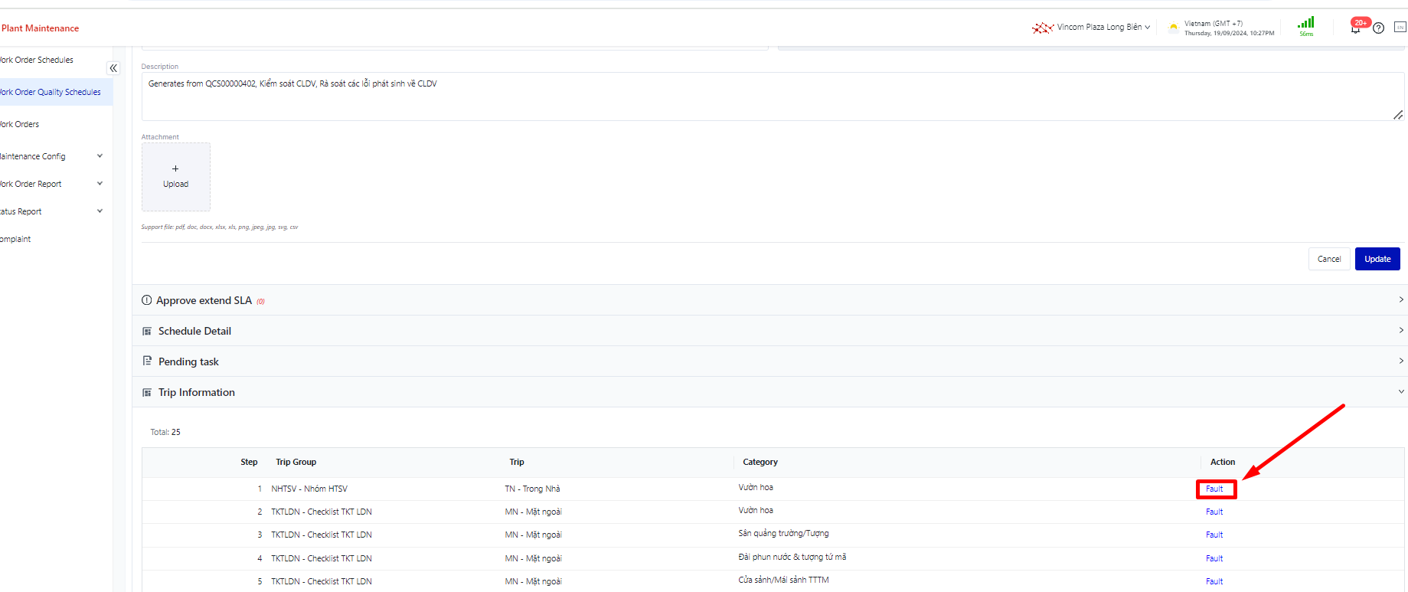Switch language with the EN icon
This screenshot has width=1408, height=592.
[x=1400, y=28]
